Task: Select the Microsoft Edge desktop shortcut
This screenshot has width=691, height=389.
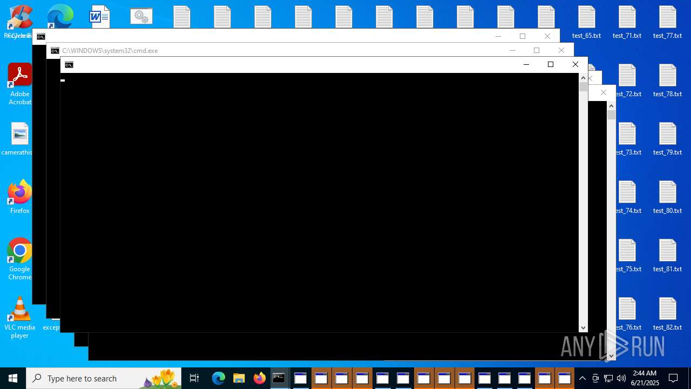Action: click(60, 17)
